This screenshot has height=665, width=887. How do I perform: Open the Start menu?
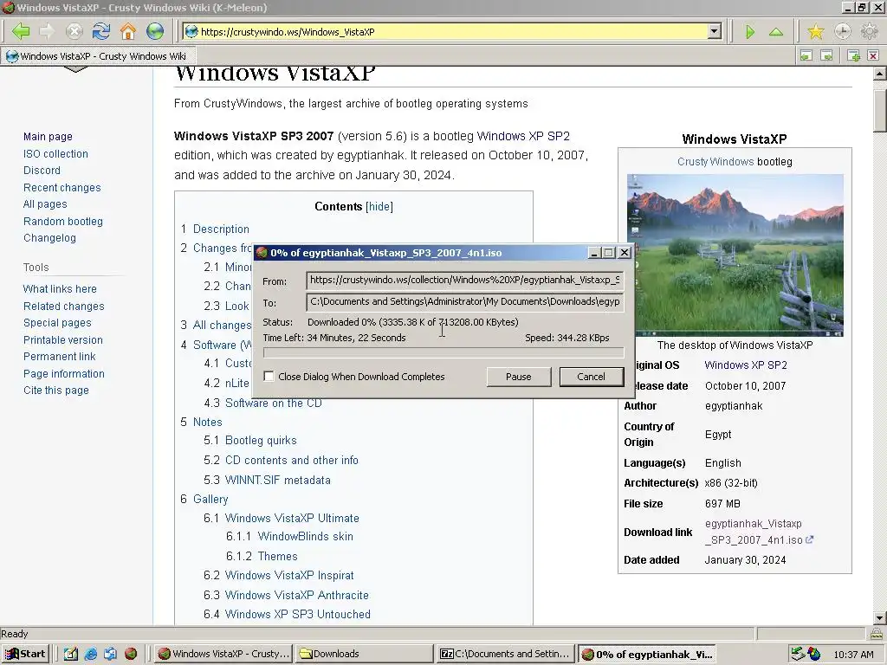[25, 654]
